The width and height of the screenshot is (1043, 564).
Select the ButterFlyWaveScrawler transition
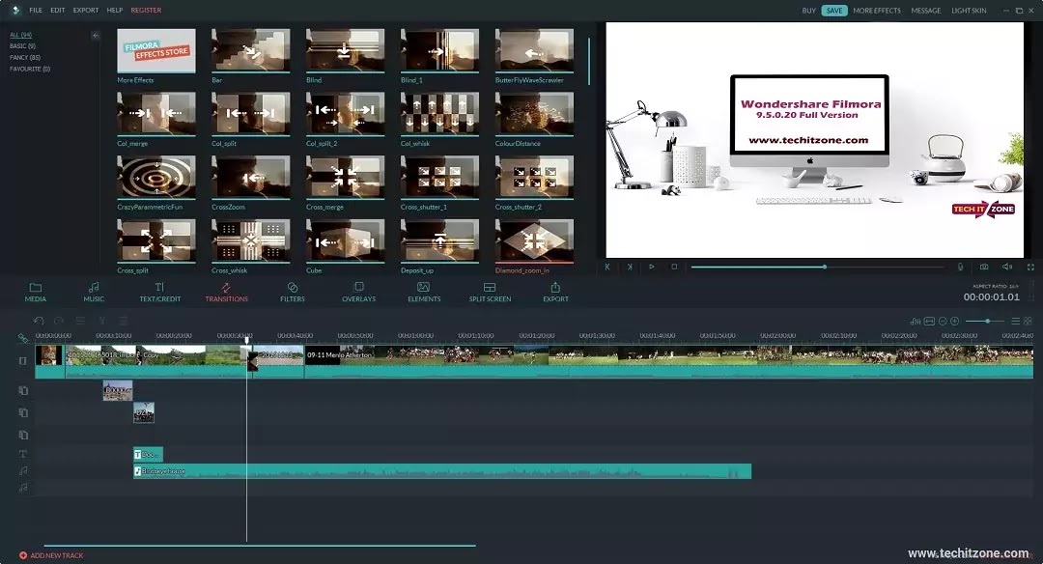click(x=534, y=50)
